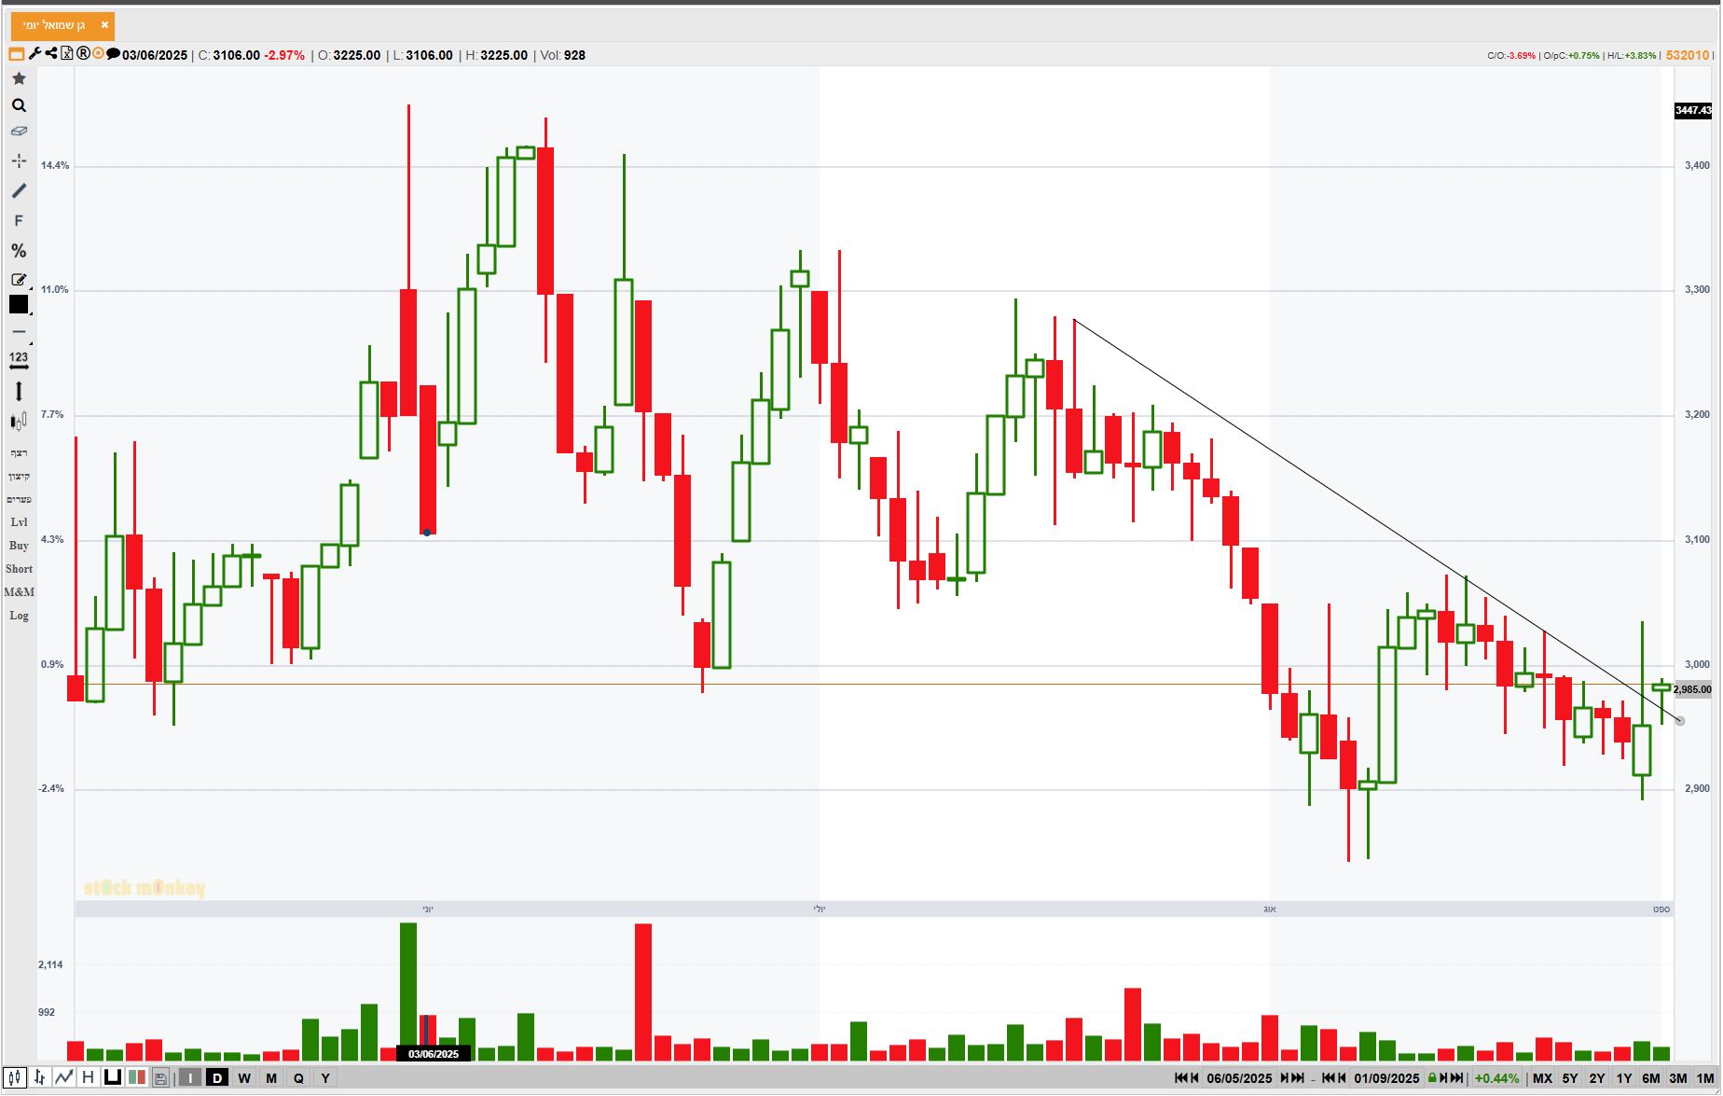Select the monthly M timeframe
The image size is (1723, 1096).
point(271,1078)
